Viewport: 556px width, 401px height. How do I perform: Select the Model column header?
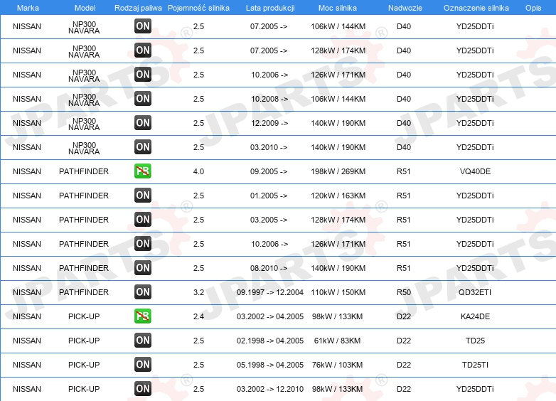85,8
